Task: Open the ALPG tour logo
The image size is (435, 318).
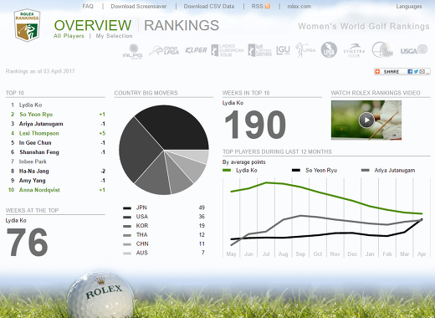Action: coord(133,51)
